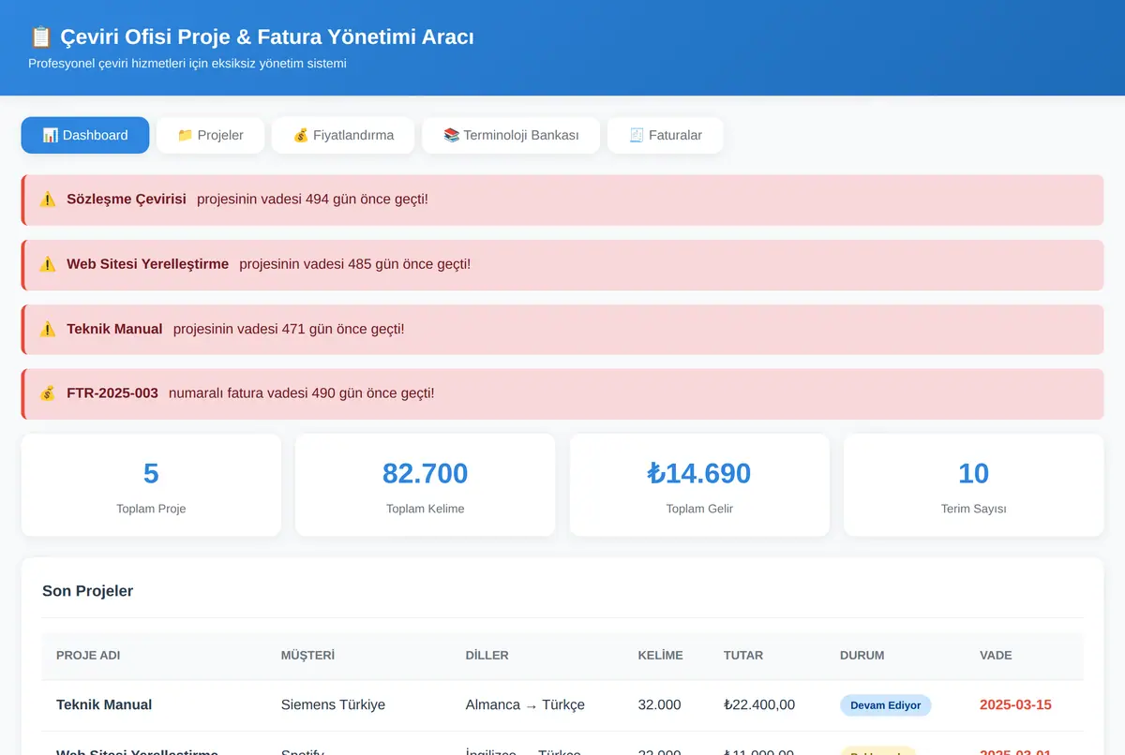Click the chart icon on Dashboard tab
The width and height of the screenshot is (1125, 755).
point(51,135)
